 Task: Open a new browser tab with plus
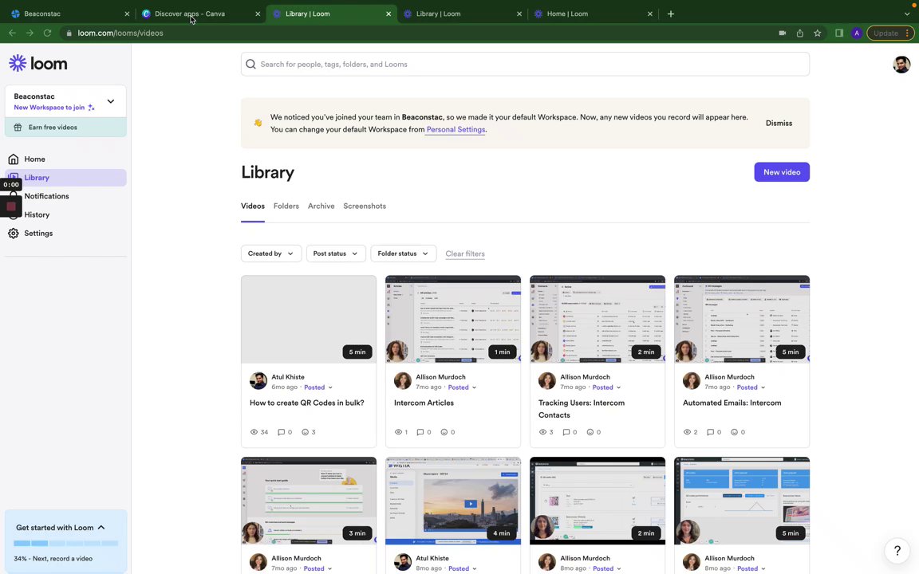670,14
